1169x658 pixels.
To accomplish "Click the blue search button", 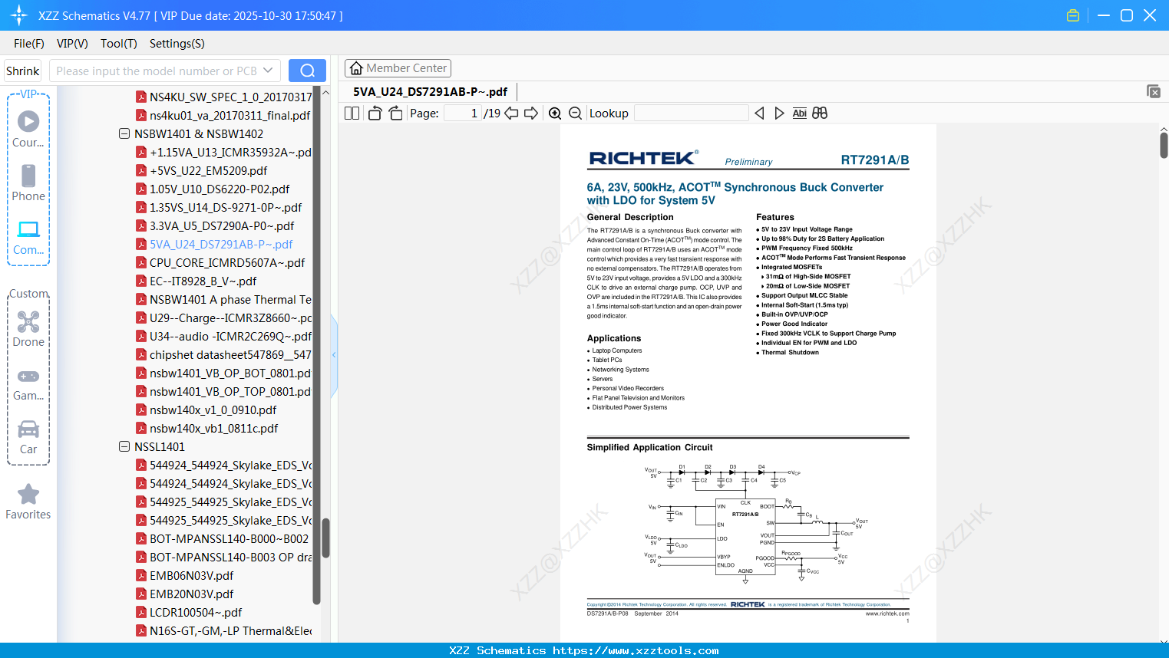I will (x=307, y=71).
